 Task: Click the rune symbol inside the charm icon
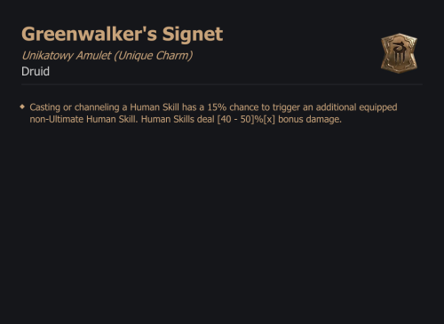pos(399,54)
